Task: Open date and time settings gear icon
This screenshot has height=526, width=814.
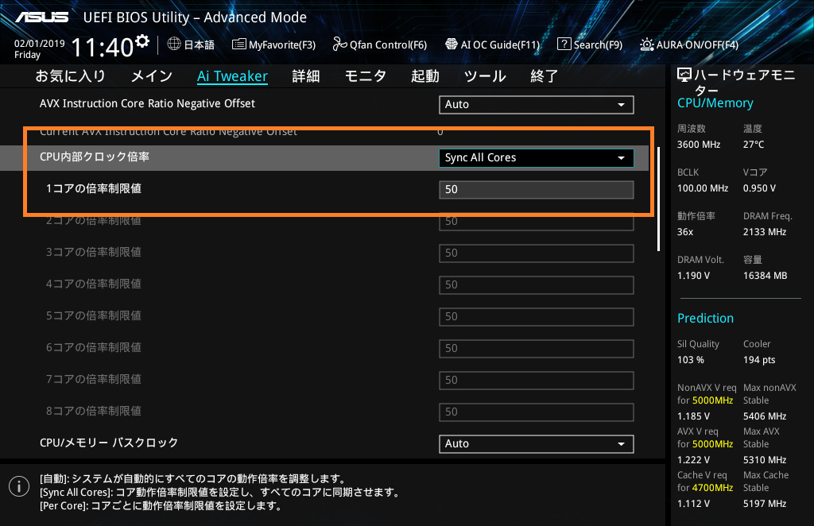Action: tap(142, 41)
